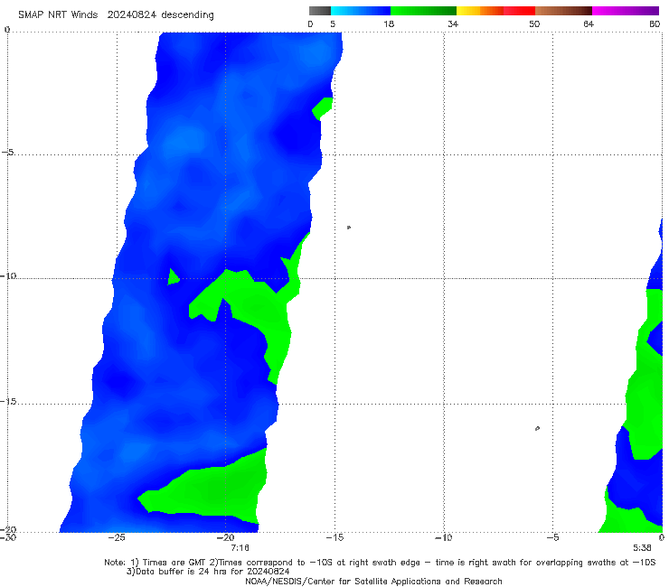669x587 pixels.
Task: Click the 'SMAP NRT Winds 20240824 descending' title
Action: [x=116, y=14]
